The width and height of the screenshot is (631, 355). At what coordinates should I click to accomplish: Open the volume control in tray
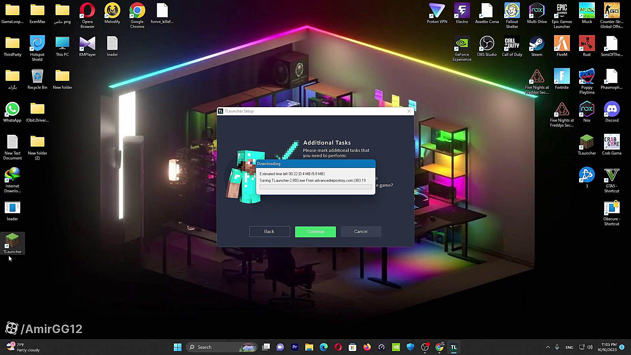click(590, 347)
